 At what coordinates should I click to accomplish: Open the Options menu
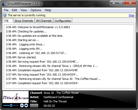36,10
